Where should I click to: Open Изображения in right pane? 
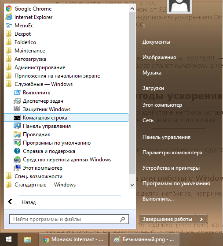tap(159, 57)
